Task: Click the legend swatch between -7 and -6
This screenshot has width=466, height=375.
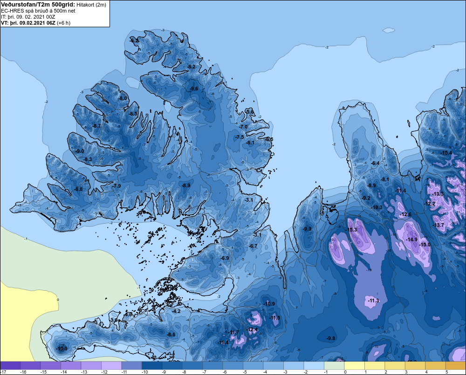Action: [x=212, y=366]
